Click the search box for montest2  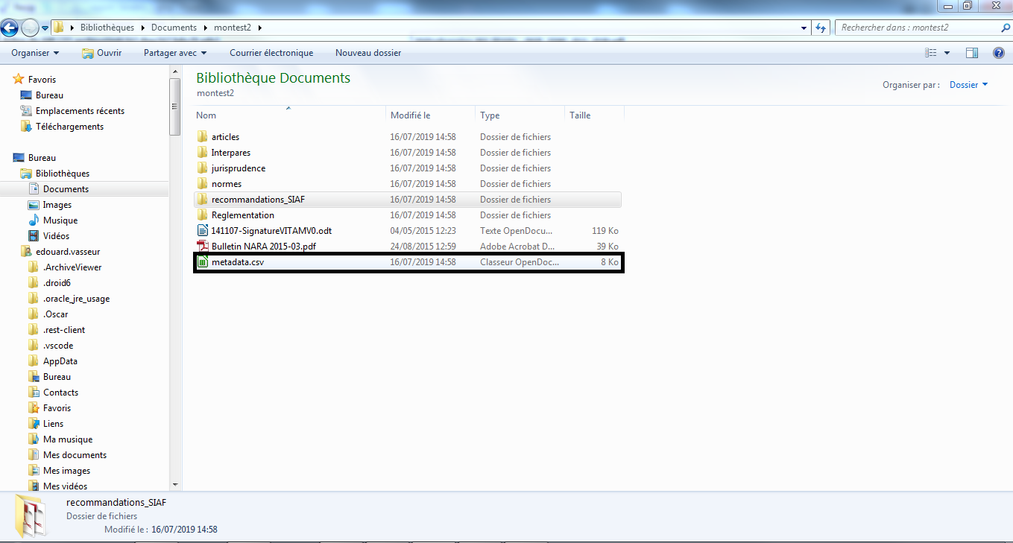917,28
